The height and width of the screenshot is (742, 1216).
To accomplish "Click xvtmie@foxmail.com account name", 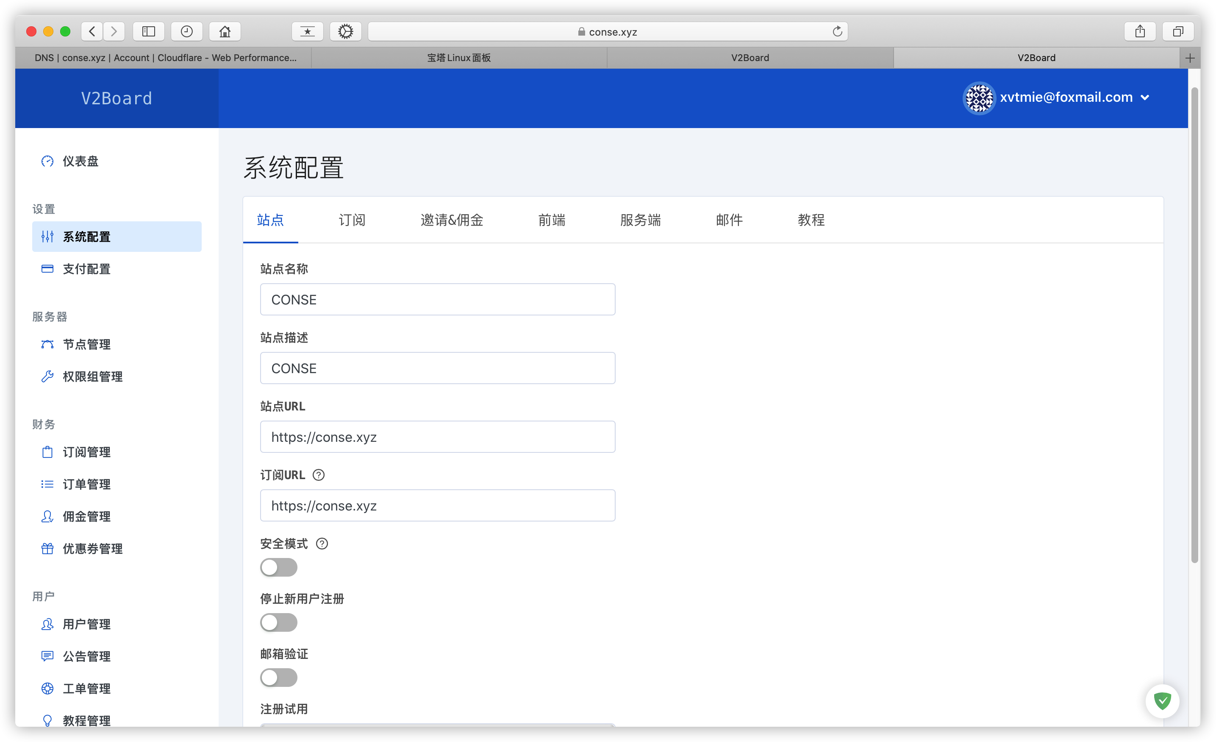I will click(1066, 98).
